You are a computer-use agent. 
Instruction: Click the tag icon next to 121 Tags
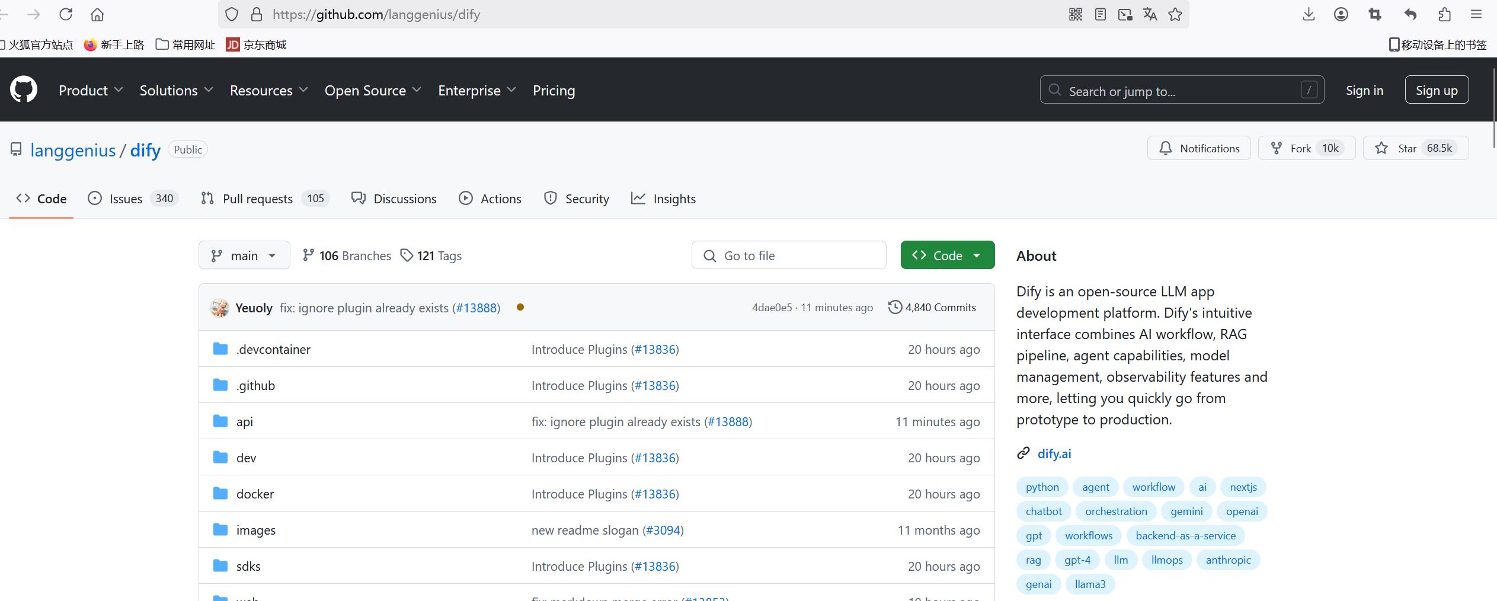(407, 255)
